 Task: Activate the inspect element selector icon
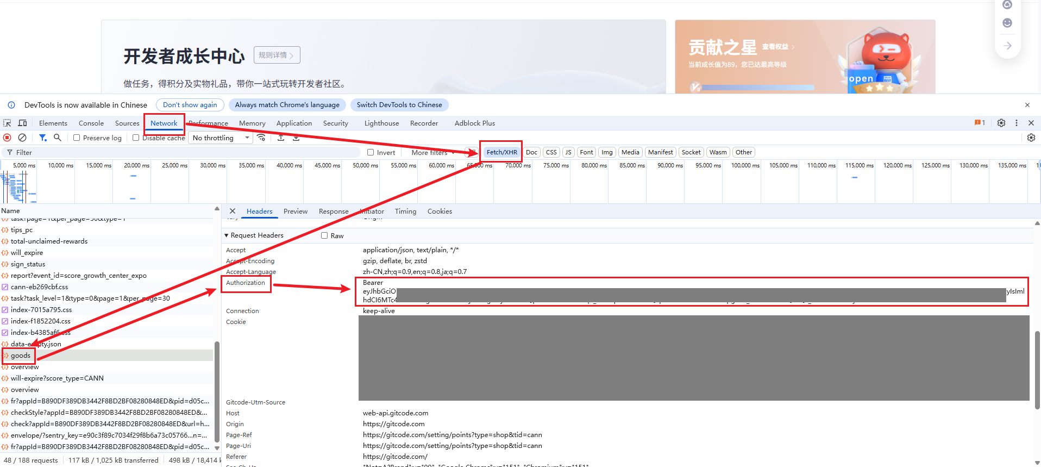tap(7, 123)
